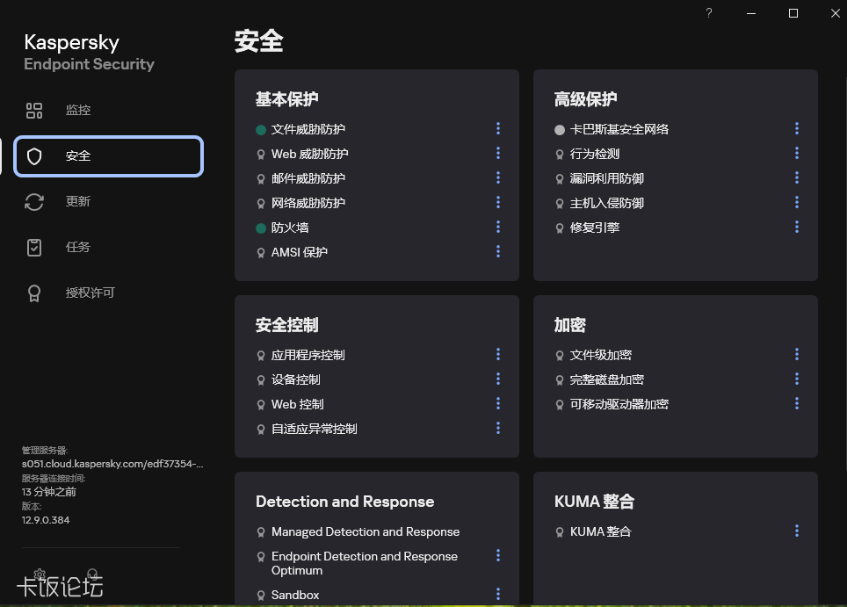Select the 自适应异常控制 entry

point(314,430)
